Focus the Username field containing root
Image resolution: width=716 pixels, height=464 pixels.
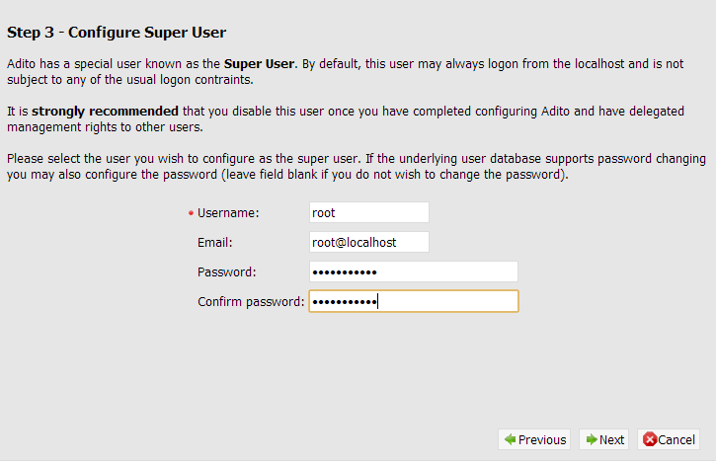tap(369, 212)
